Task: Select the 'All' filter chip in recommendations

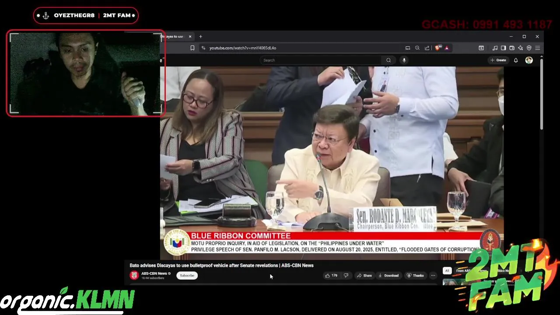Action: (447, 271)
